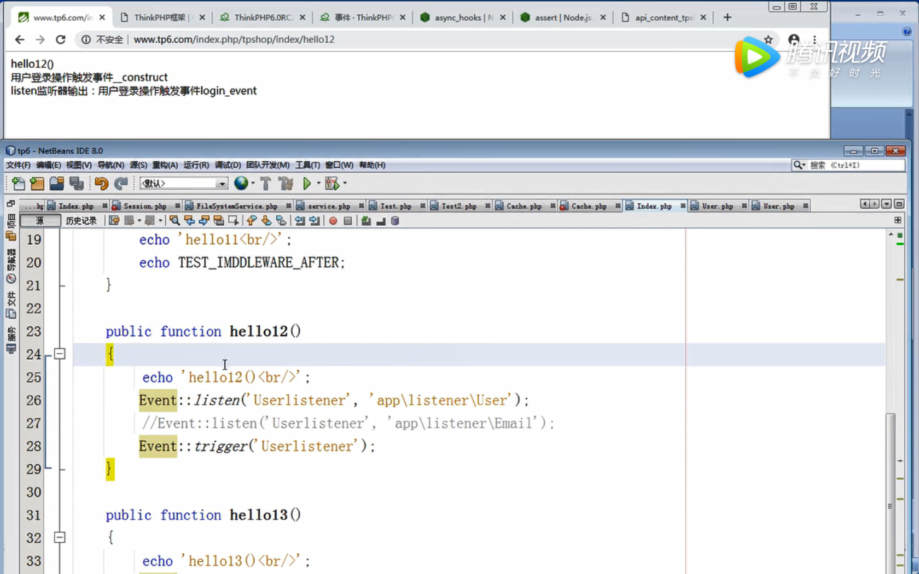Open a new browser tab with plus
The width and height of the screenshot is (919, 574).
(728, 17)
